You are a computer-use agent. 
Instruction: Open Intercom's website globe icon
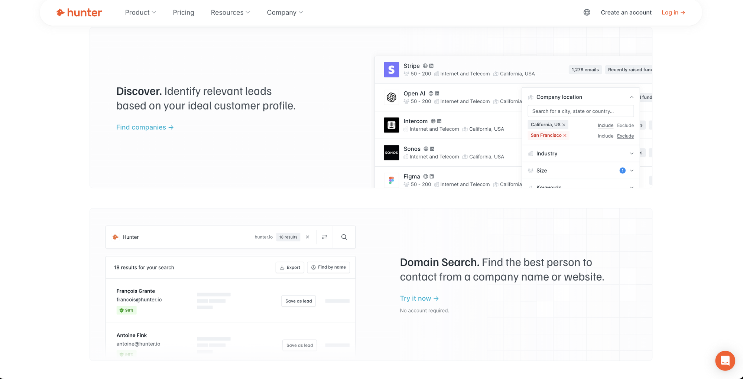pyautogui.click(x=433, y=121)
